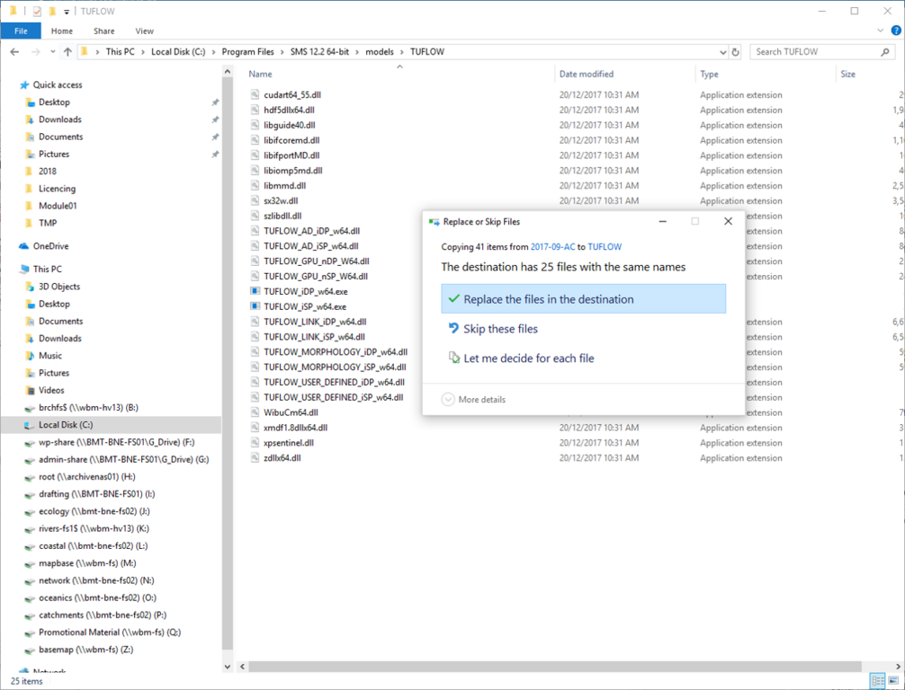Click the Let me decide compare icon

[454, 358]
